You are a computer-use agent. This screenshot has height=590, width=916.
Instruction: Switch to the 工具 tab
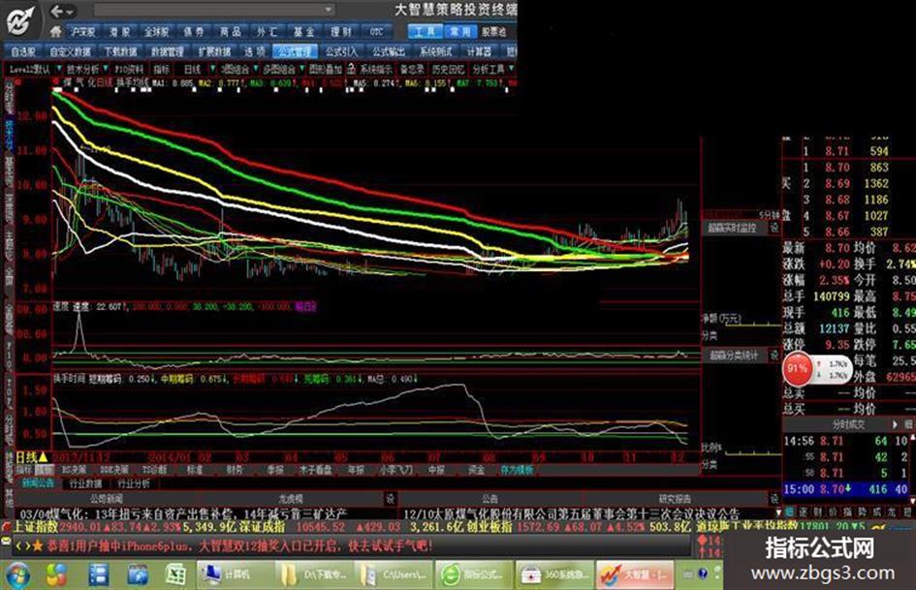(x=425, y=32)
